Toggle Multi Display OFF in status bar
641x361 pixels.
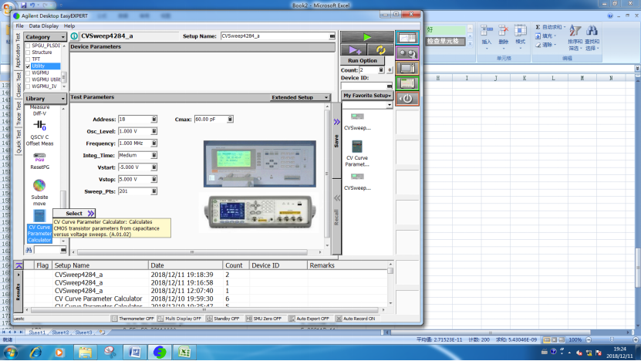tap(180, 319)
